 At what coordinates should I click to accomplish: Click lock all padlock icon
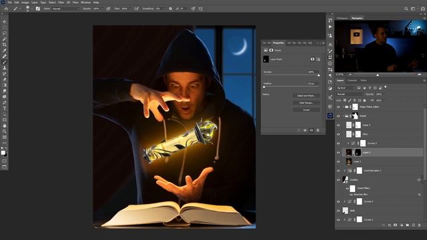(365, 101)
